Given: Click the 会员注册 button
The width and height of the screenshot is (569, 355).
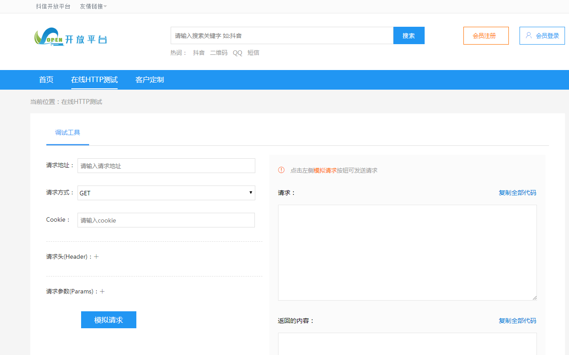Looking at the screenshot, I should click(x=486, y=36).
